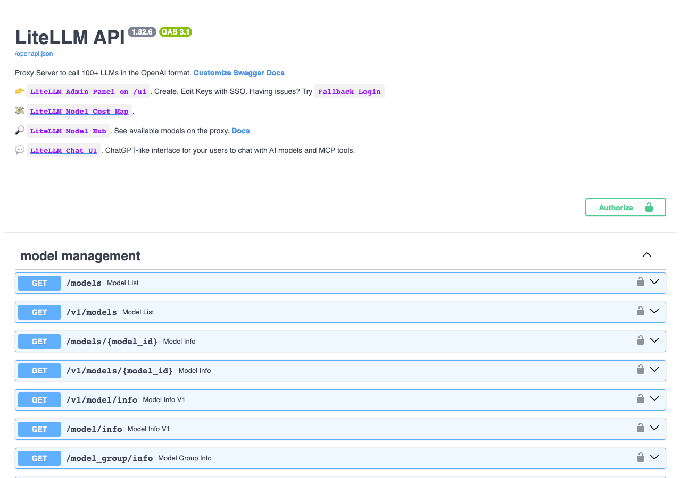Viewport: 681px width, 478px height.
Task: Click the /v1/models/{model_id} path text
Action: tap(120, 371)
